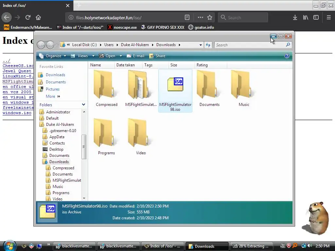Open Firefox library icon
The height and width of the screenshot is (251, 335).
click(306, 18)
